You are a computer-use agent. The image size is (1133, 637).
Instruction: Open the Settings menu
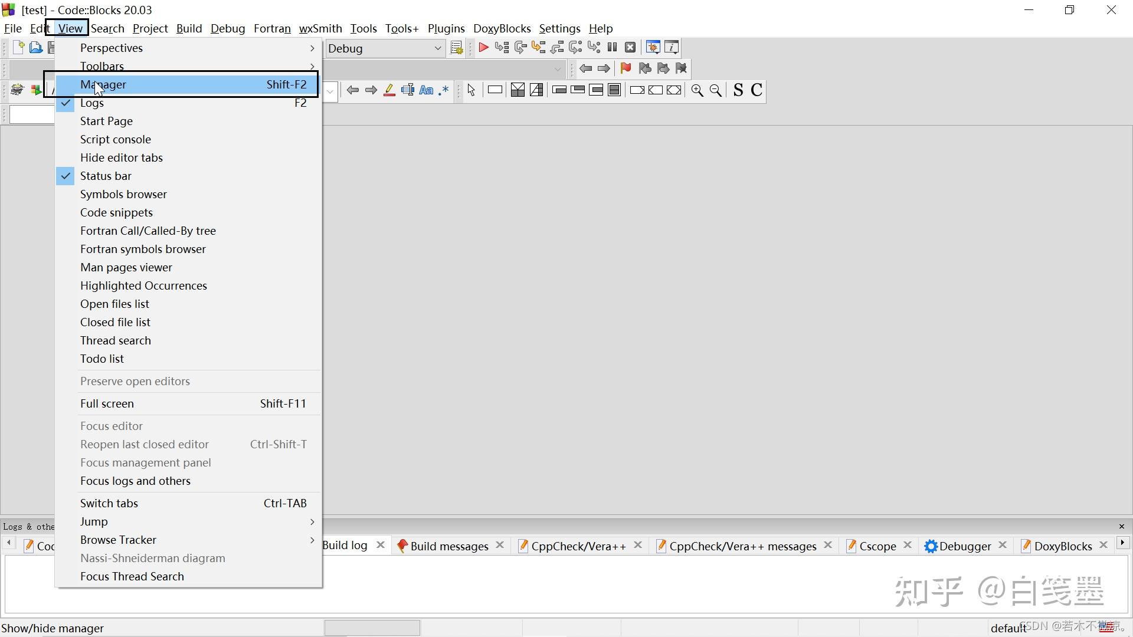coord(559,28)
